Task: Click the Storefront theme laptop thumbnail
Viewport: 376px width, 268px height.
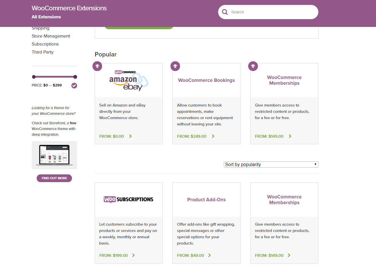Action: click(54, 155)
